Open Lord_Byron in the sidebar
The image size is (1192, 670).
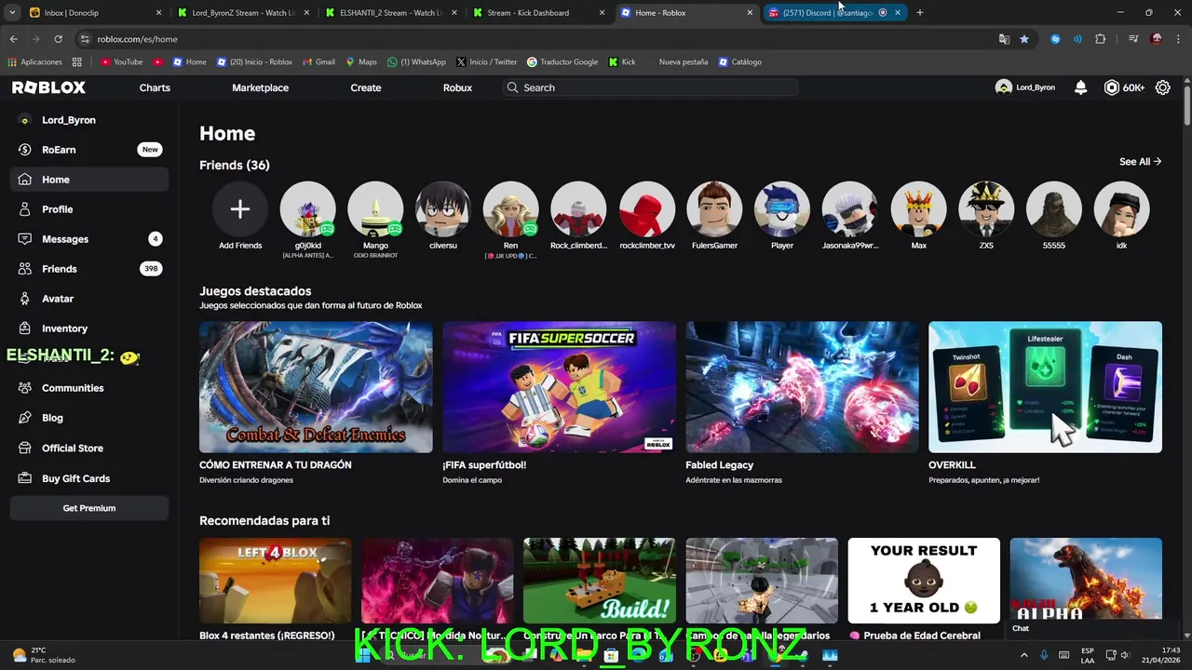pos(89,120)
